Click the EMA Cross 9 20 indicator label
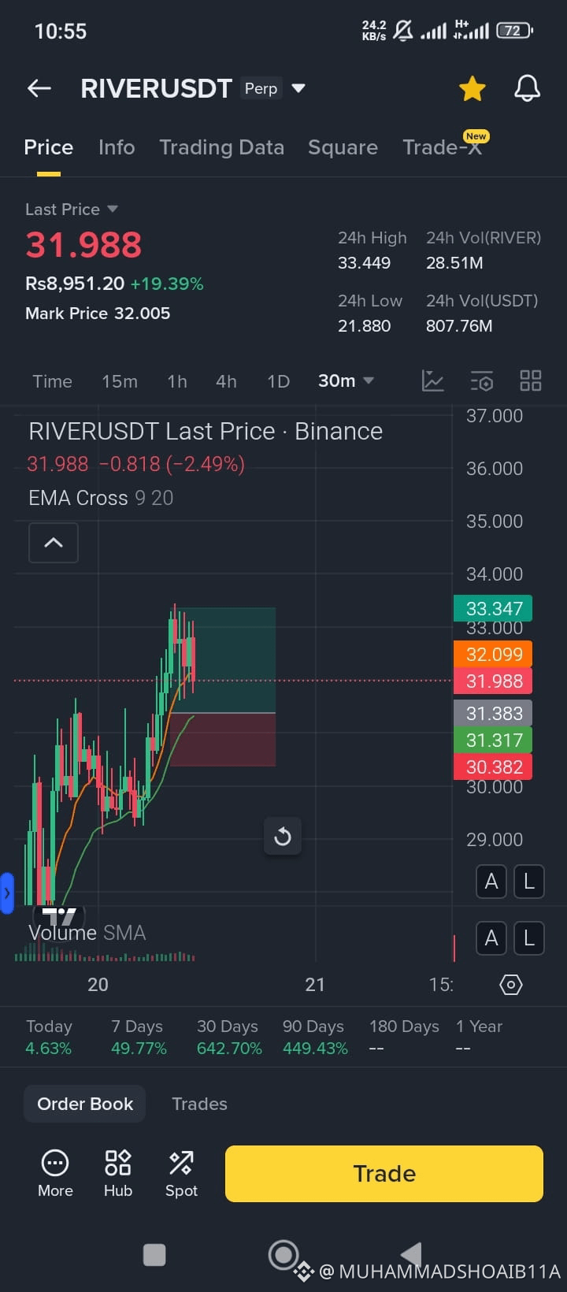 click(101, 498)
